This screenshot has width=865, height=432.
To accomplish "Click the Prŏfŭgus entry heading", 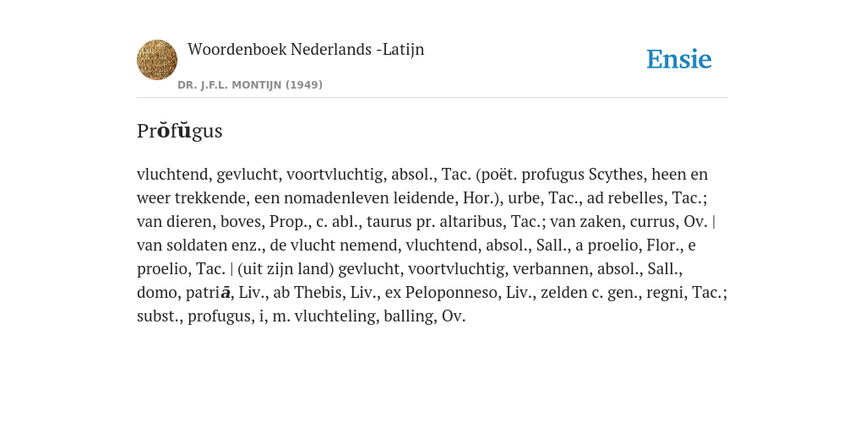I will [180, 131].
